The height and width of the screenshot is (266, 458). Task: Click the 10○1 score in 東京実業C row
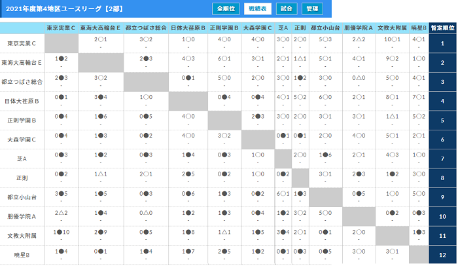(x=392, y=39)
